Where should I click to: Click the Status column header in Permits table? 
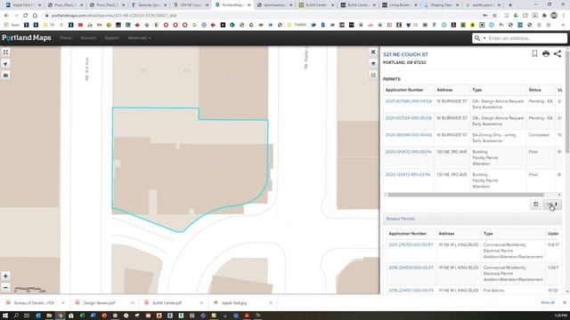534,90
